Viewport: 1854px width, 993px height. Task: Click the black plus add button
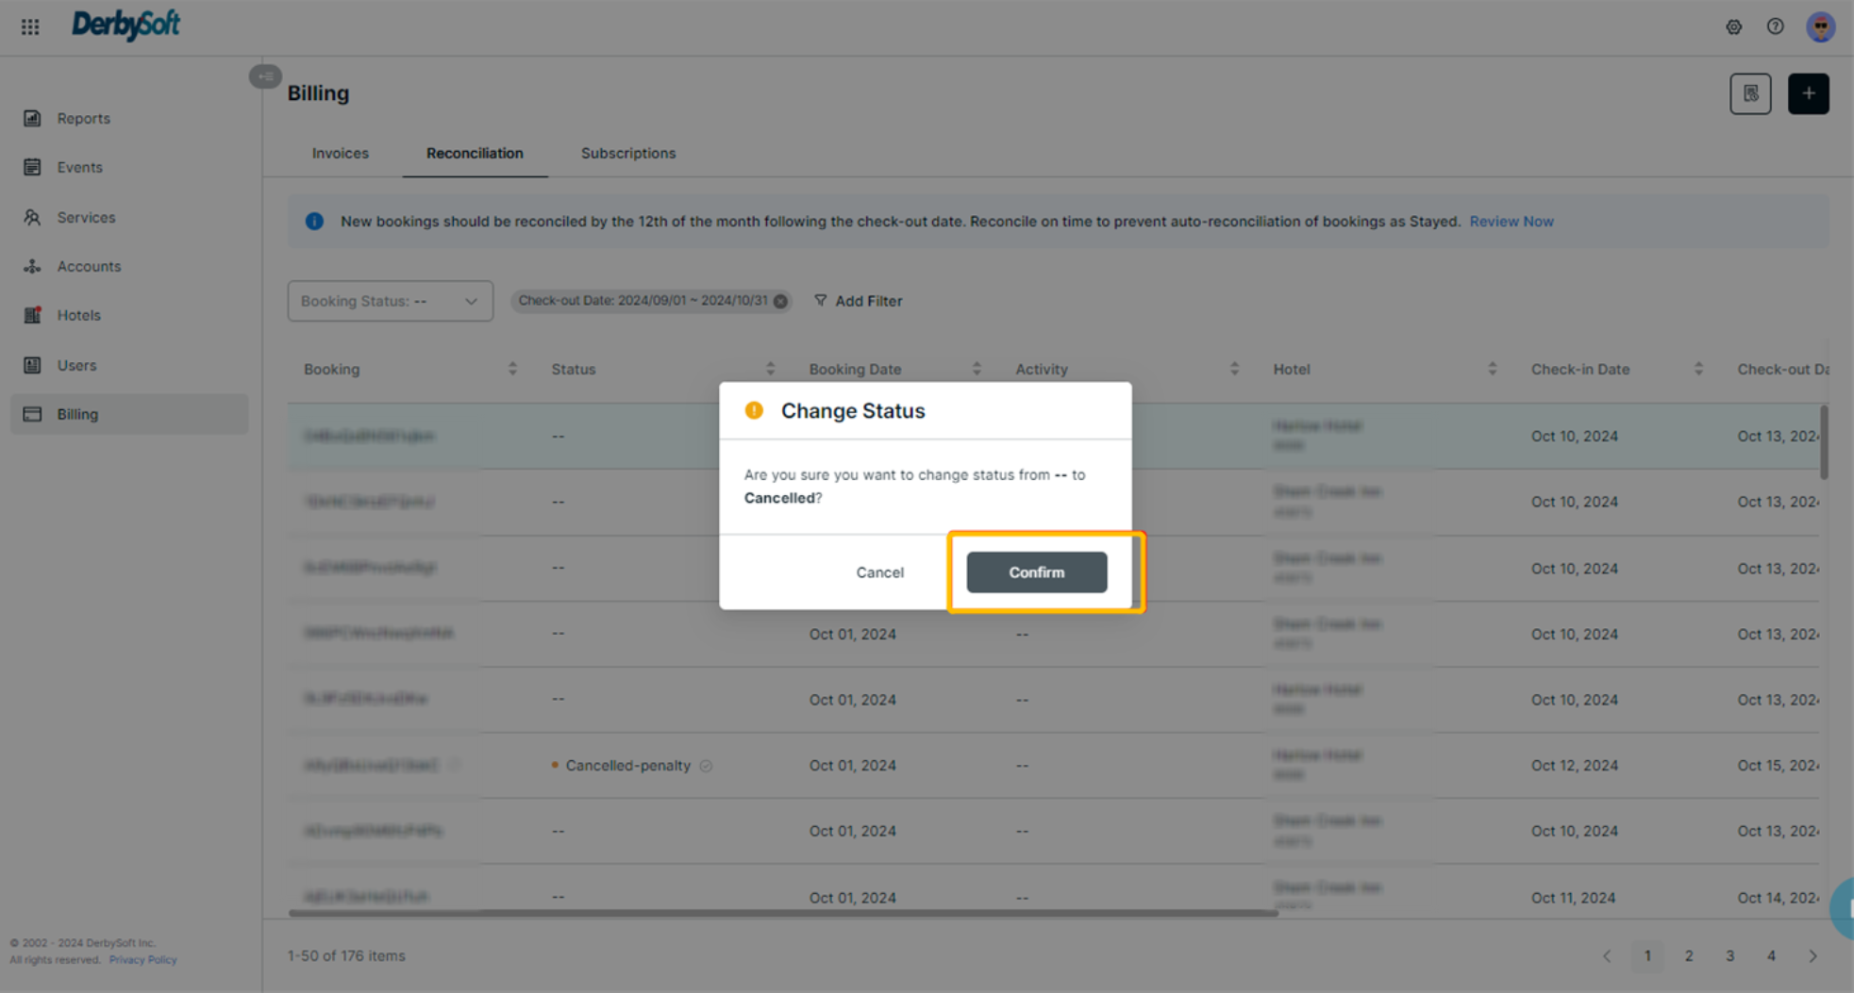pyautogui.click(x=1808, y=93)
